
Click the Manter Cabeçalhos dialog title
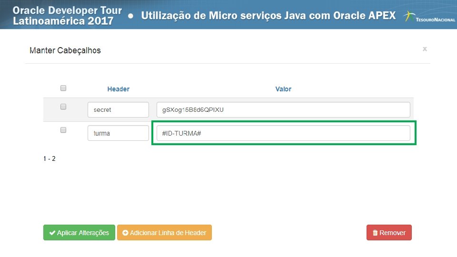[65, 50]
